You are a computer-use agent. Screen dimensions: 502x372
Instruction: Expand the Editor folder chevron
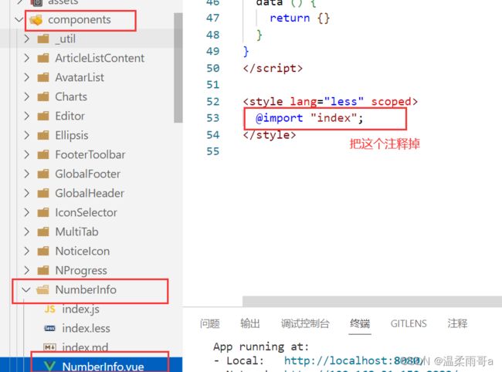point(27,116)
